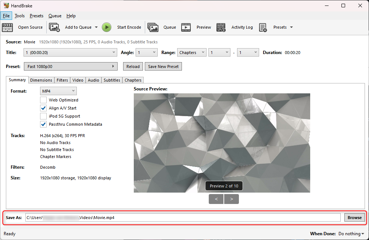Click the Presets gear-list icon

pos(263,27)
